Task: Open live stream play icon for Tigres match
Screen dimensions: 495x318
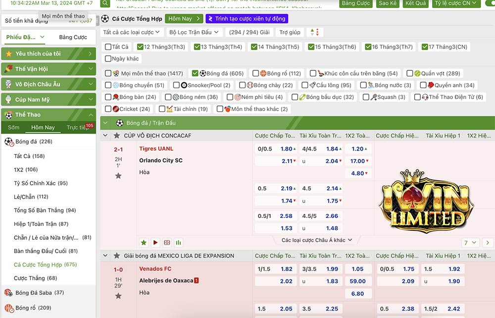Action: [155, 243]
